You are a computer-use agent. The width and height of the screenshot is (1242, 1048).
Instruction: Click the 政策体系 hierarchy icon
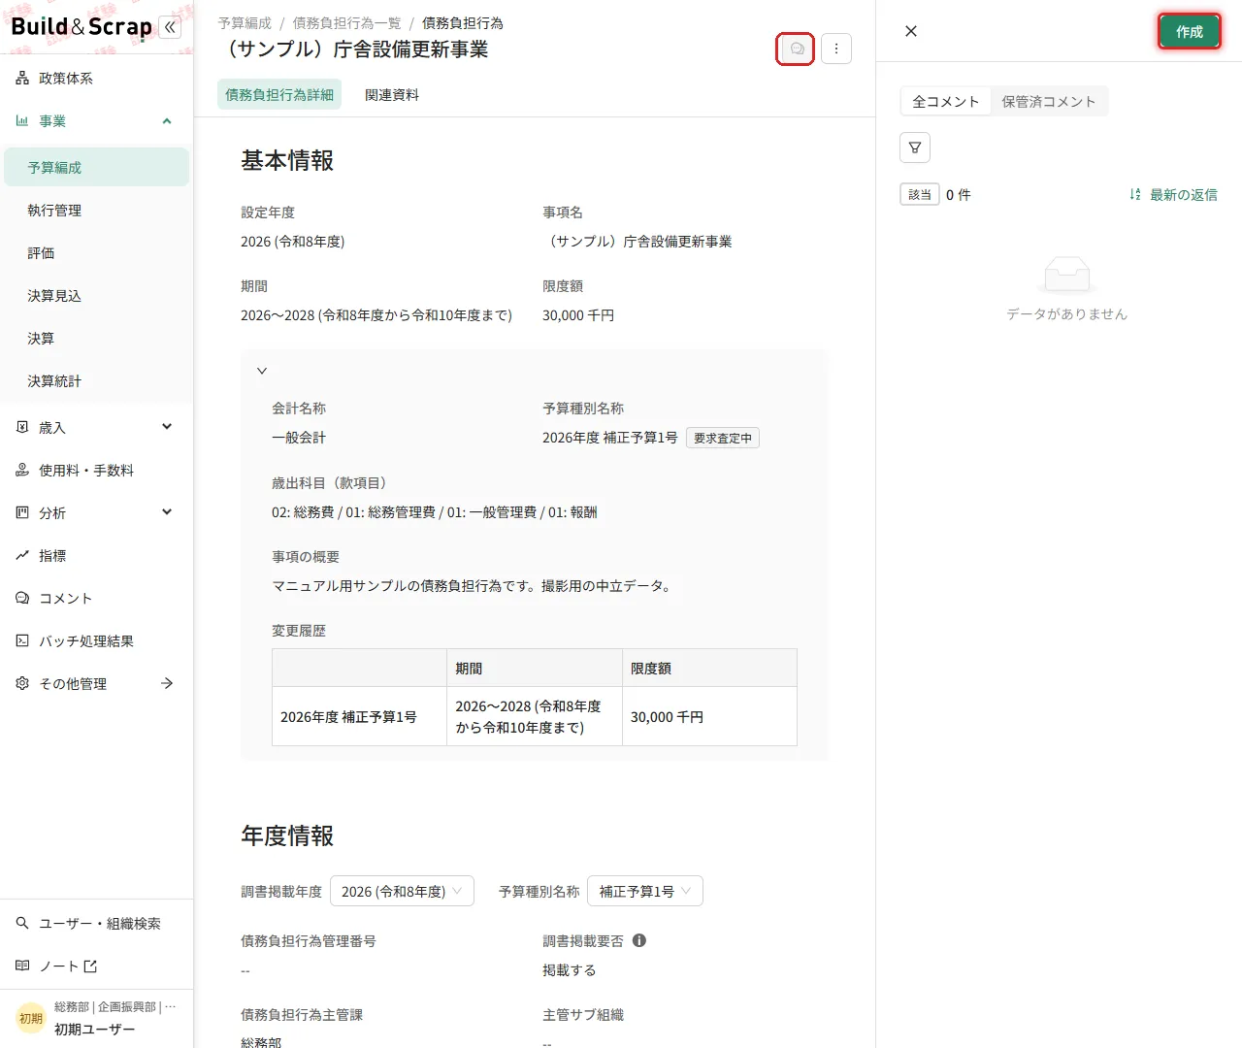22,79
